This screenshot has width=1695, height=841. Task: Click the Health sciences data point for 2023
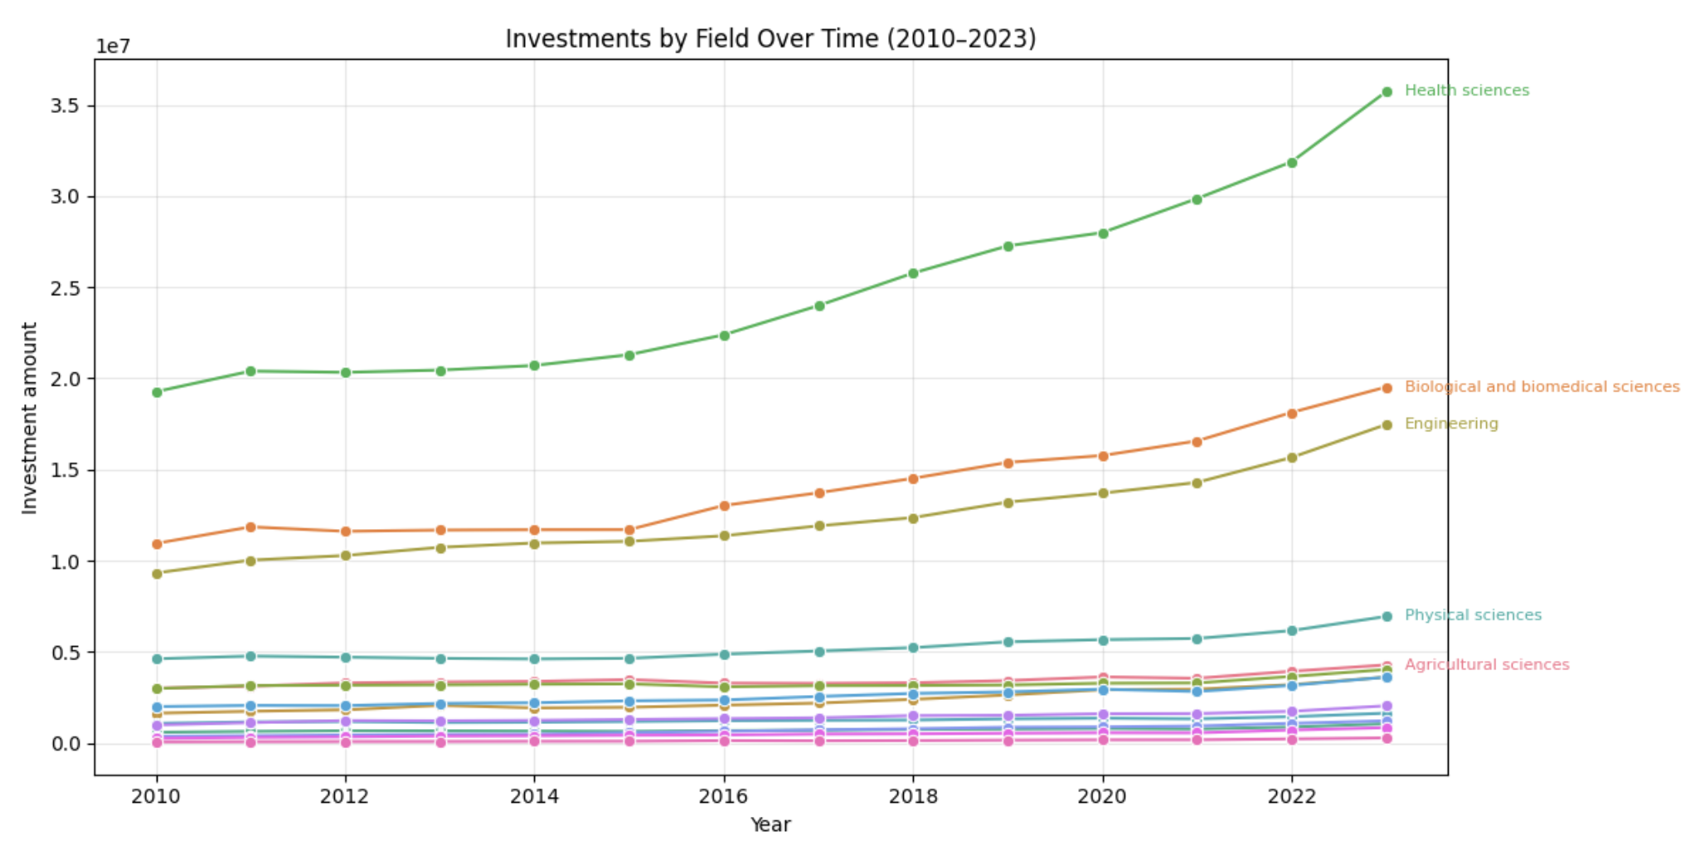[x=1387, y=92]
